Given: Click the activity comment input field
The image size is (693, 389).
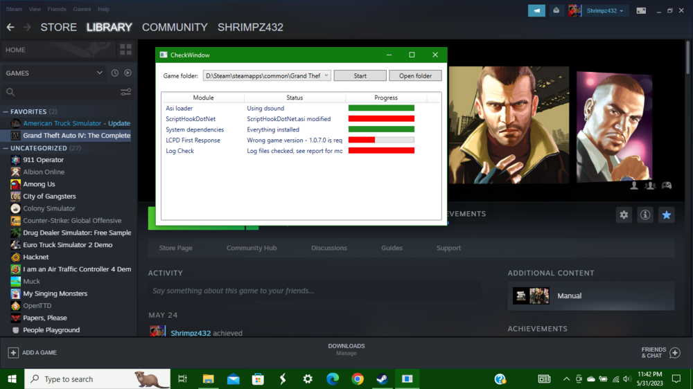Looking at the screenshot, I should (x=314, y=291).
